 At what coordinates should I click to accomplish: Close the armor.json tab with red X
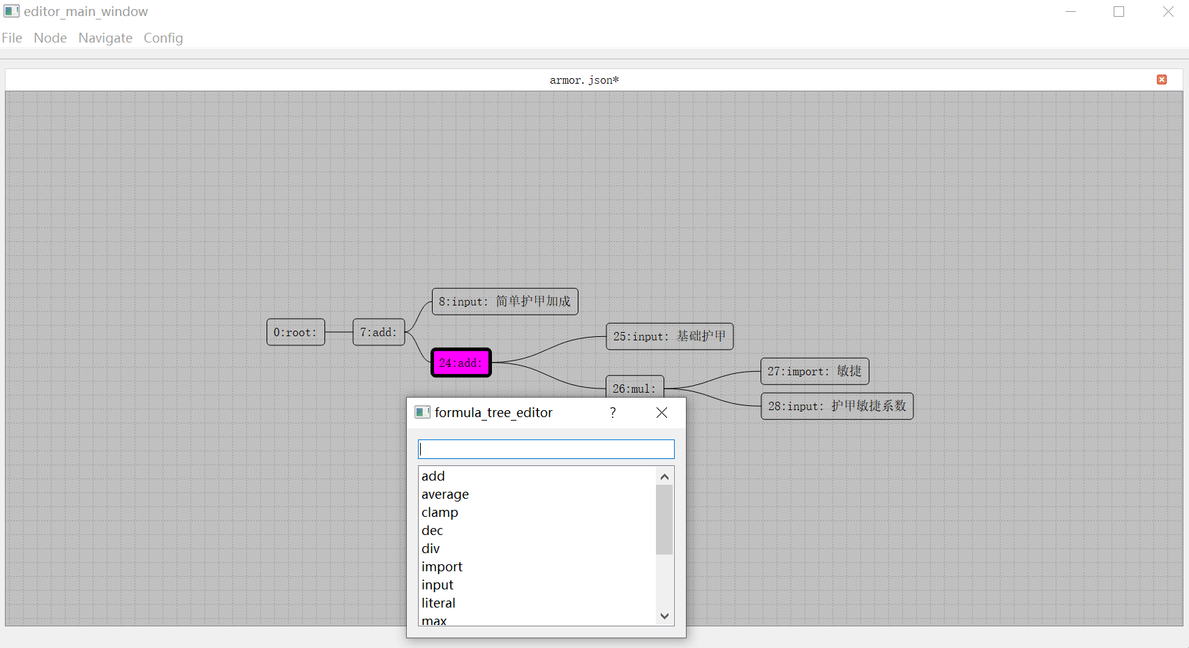click(x=1162, y=80)
